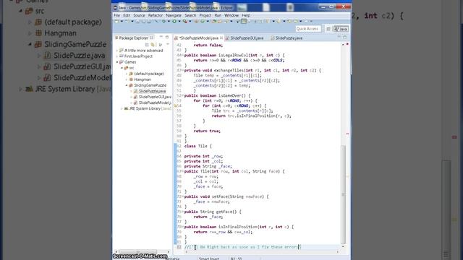Collapse the fold marker at isGameOver line 52
This screenshot has width=463, height=260.
182,95
